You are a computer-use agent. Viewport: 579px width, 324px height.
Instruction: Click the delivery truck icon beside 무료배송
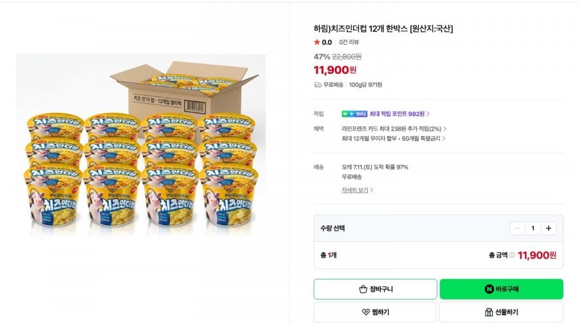pyautogui.click(x=318, y=85)
